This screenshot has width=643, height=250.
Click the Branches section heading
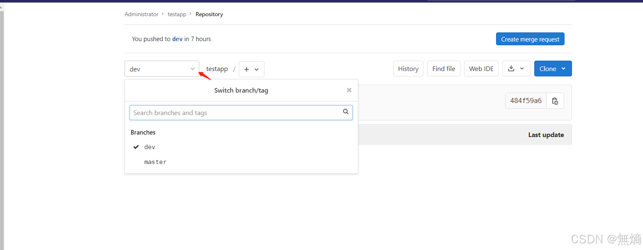click(x=143, y=132)
